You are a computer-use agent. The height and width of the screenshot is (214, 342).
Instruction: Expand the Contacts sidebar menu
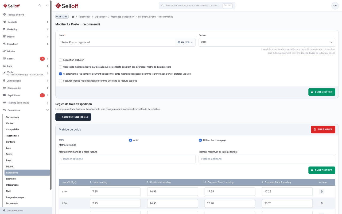26,22
